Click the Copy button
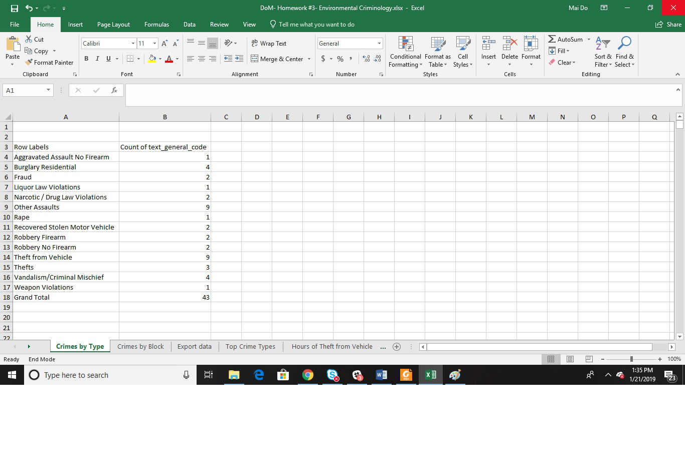This screenshot has height=468, width=685. (37, 51)
